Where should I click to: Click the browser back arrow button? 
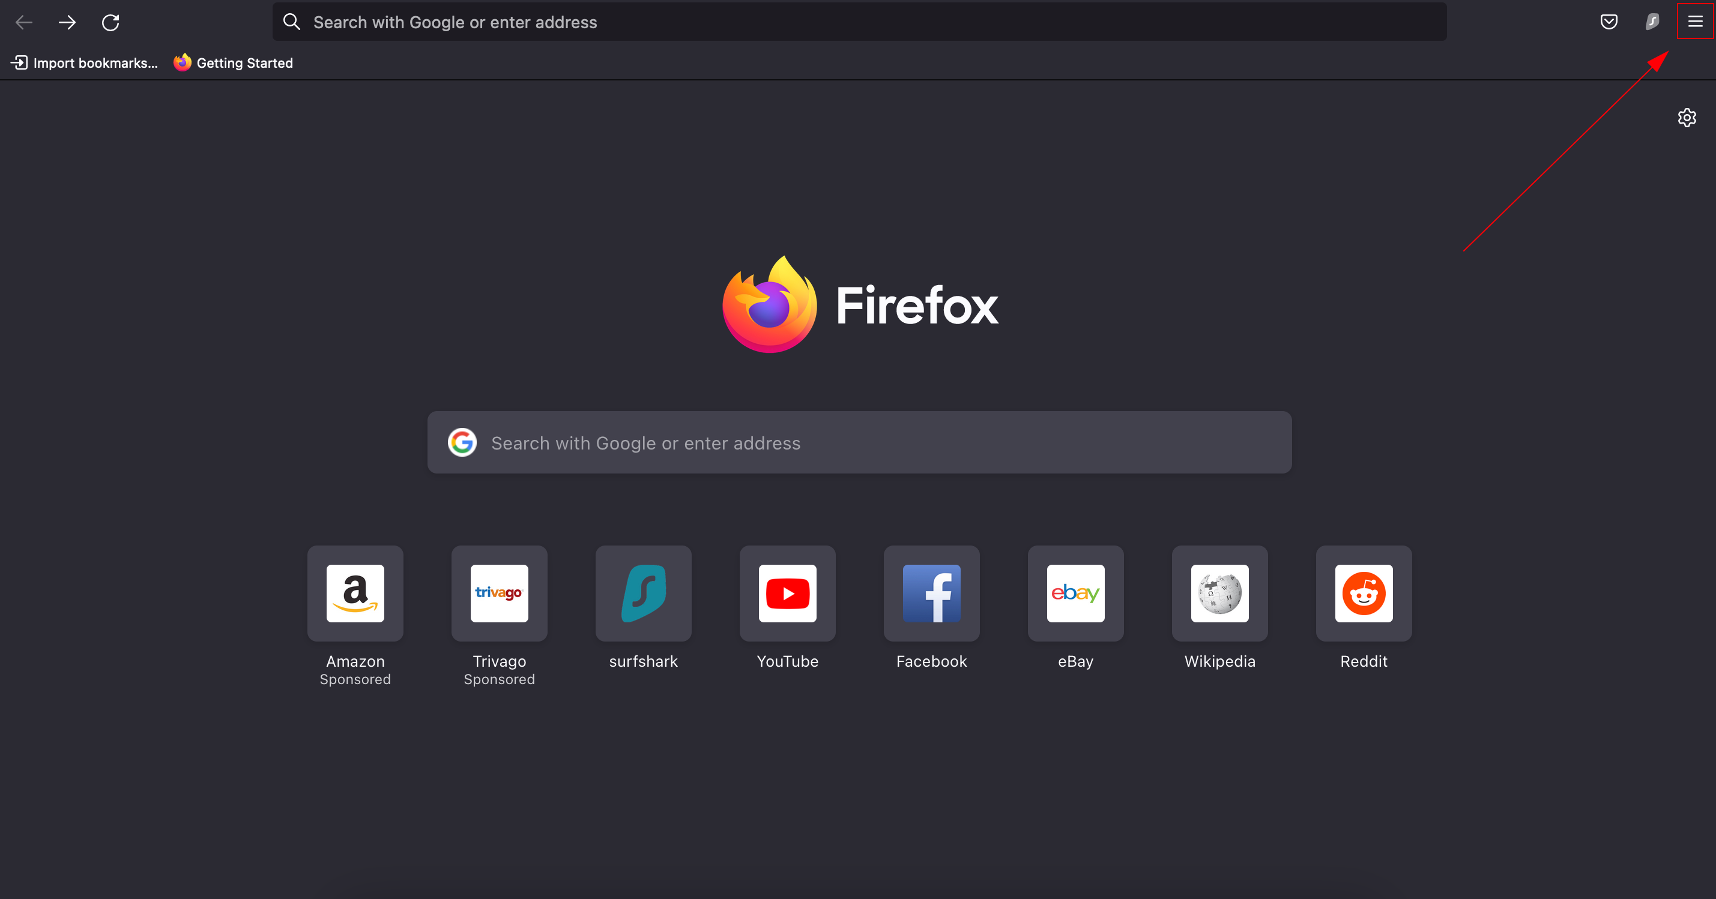[24, 23]
